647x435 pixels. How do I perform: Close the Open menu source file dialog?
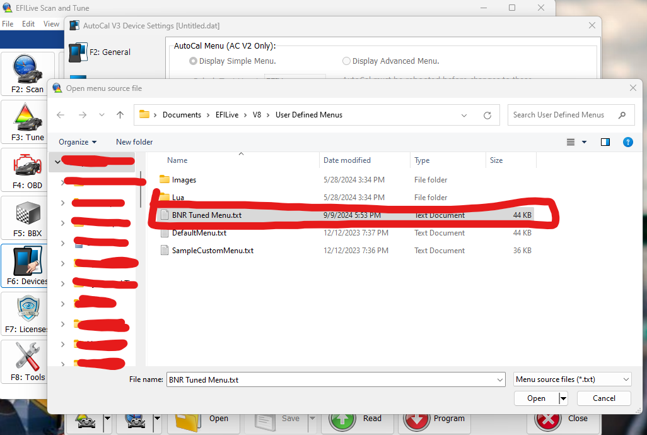[633, 88]
